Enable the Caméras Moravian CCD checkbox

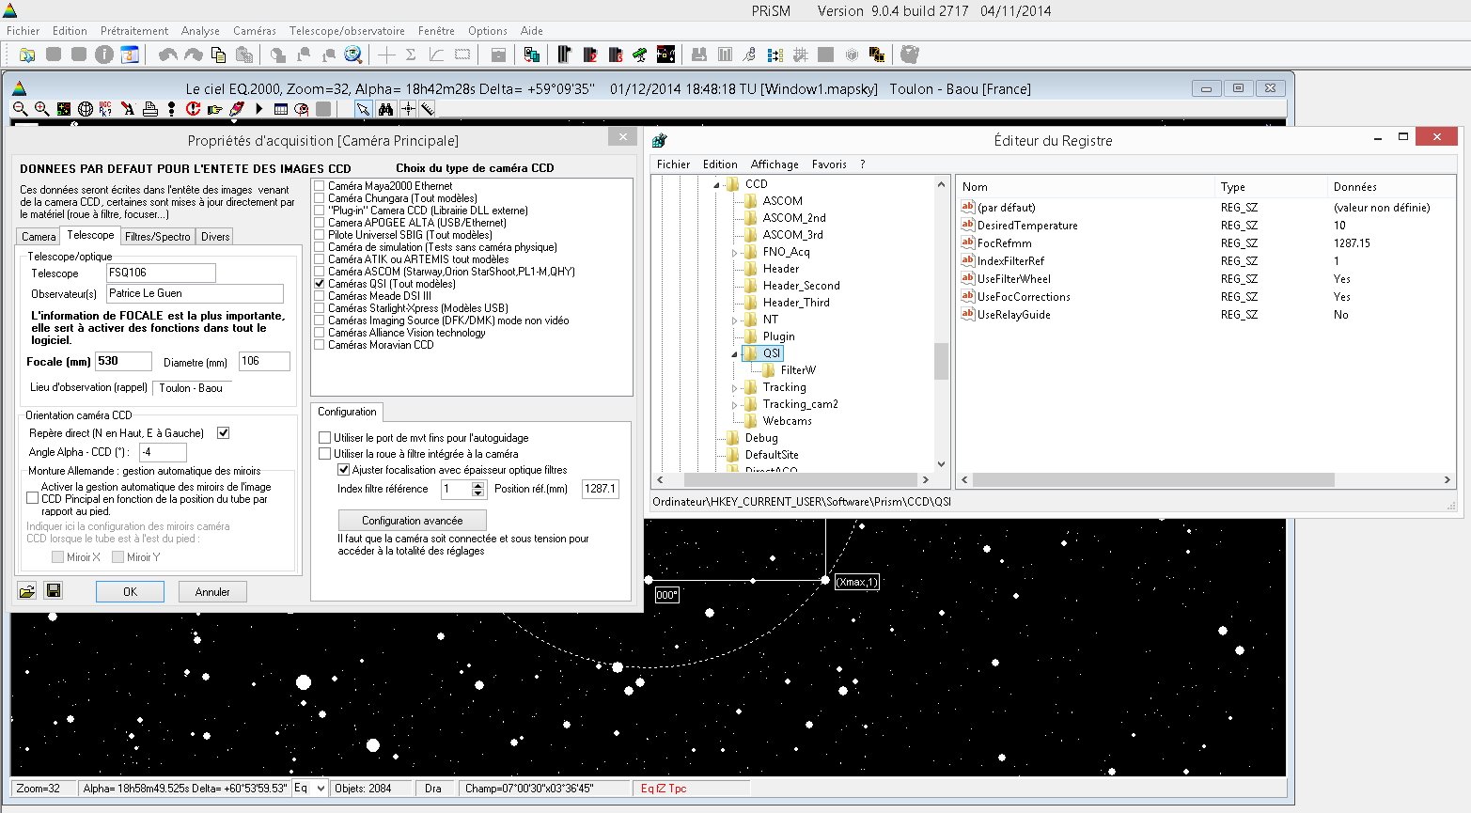[x=320, y=345]
